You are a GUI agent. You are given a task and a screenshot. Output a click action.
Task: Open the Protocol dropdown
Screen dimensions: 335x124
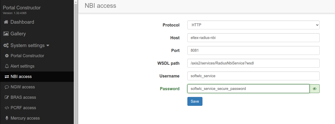pos(253,25)
